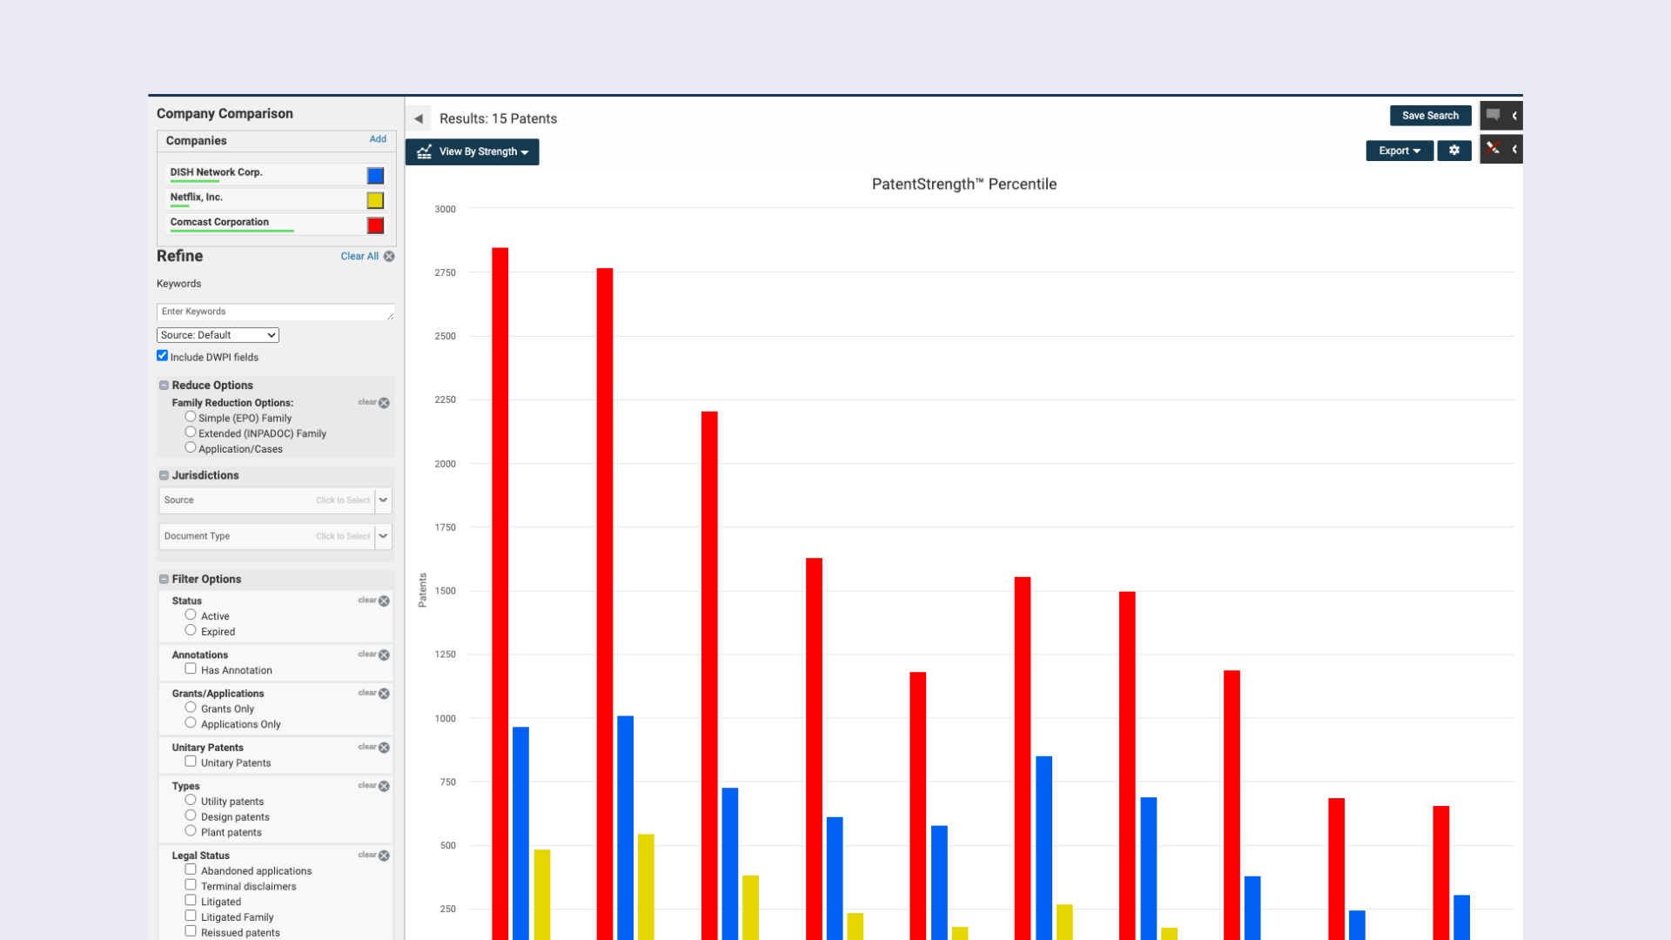1671x940 pixels.
Task: Click Comcast red color swatch
Action: (x=375, y=225)
